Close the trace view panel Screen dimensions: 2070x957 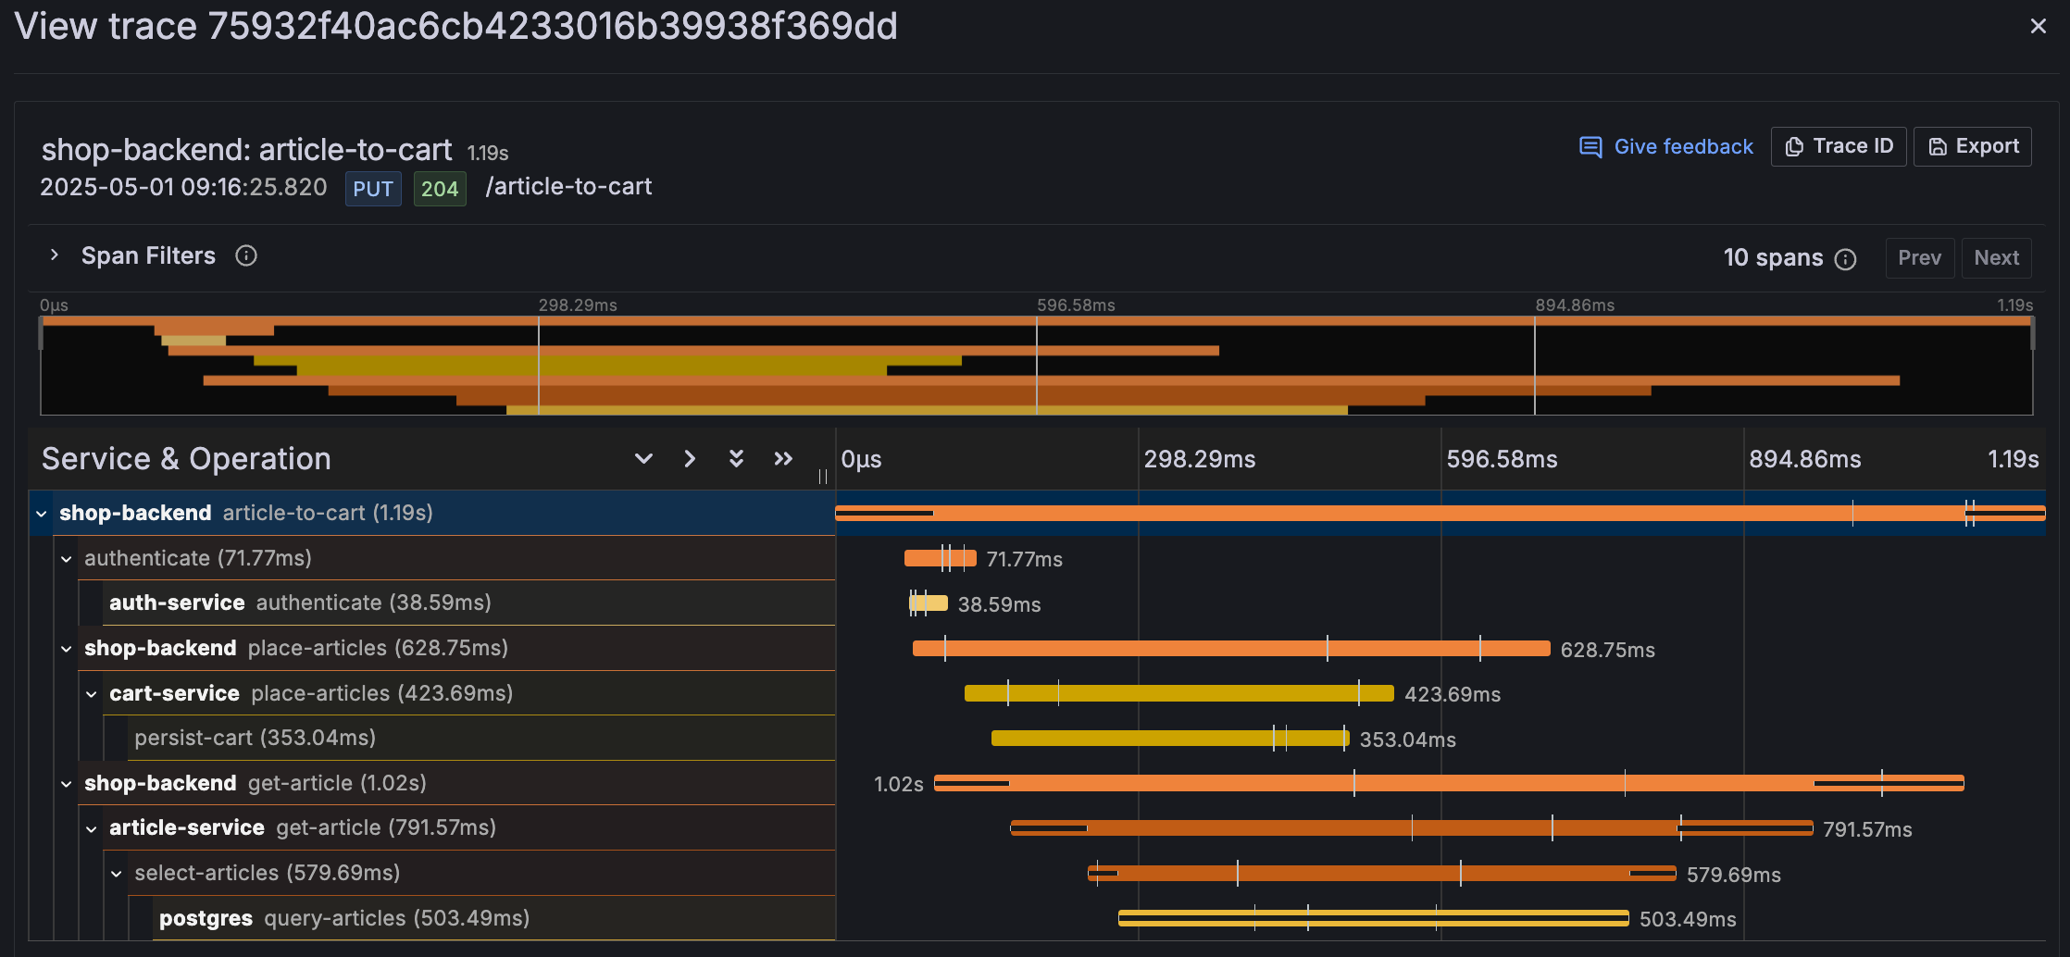pos(2038,26)
